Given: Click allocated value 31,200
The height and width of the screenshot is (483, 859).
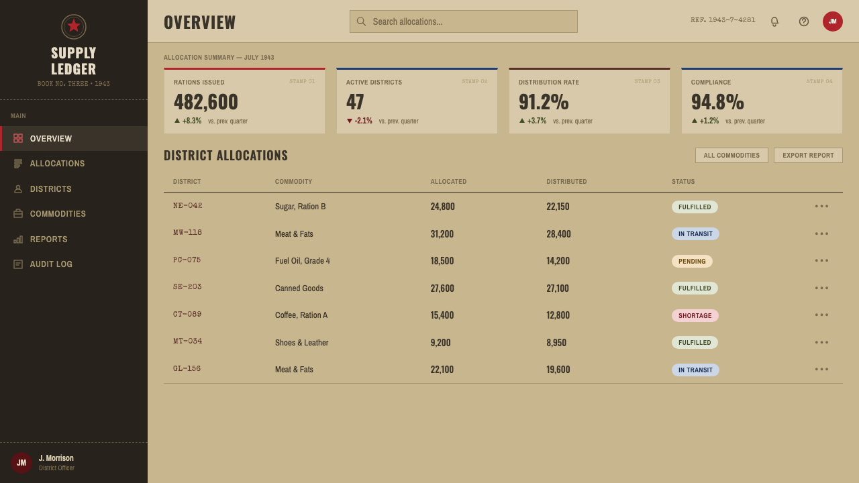Looking at the screenshot, I should (442, 234).
